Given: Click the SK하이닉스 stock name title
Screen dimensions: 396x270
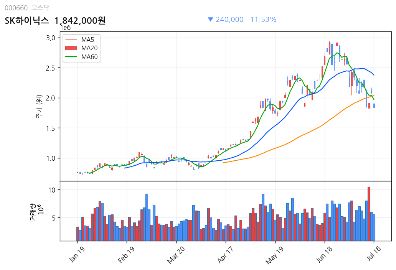Looking at the screenshot, I should 27,21.
